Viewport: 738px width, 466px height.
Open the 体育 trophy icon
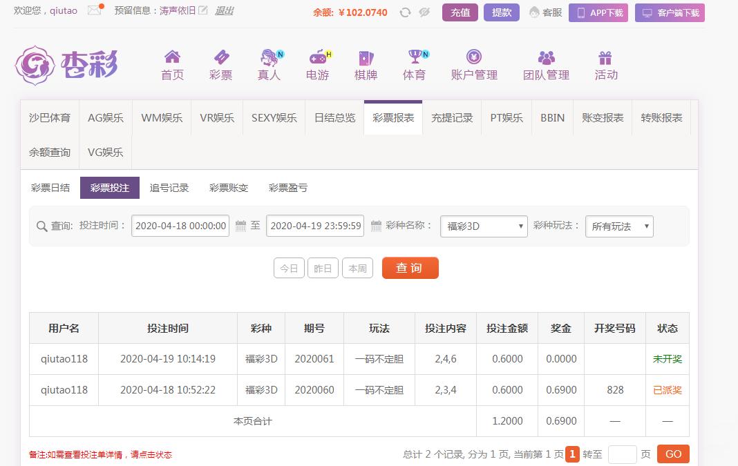414,57
